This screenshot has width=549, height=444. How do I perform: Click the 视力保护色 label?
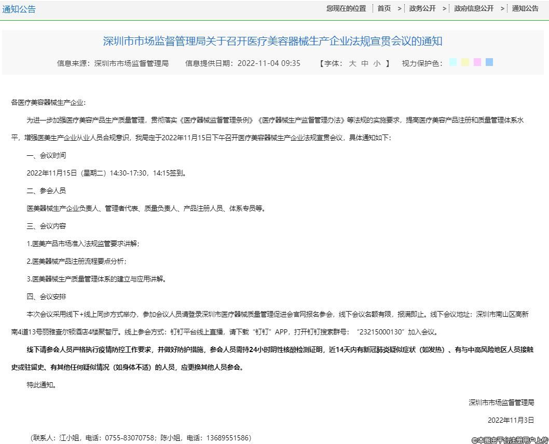tap(422, 63)
